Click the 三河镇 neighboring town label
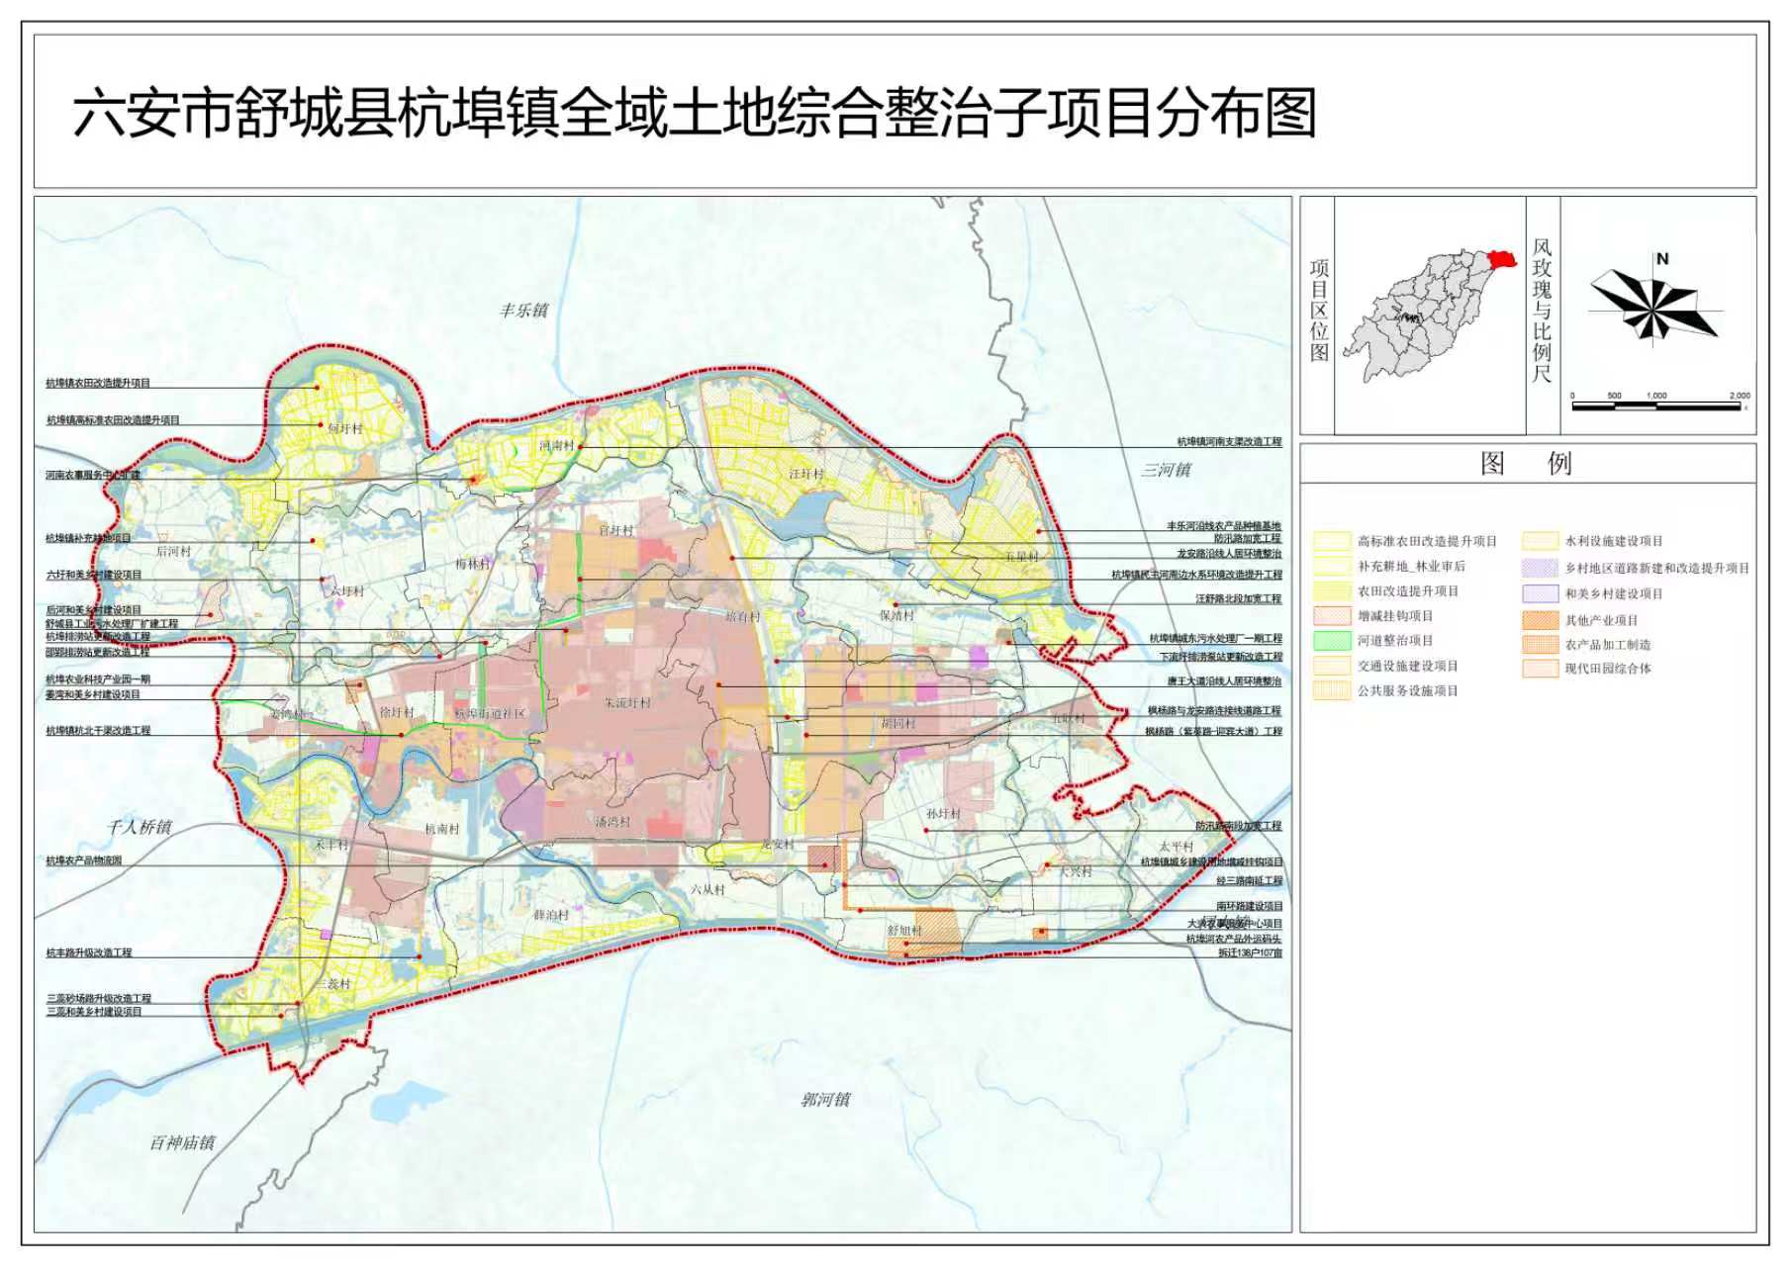 tap(1166, 470)
